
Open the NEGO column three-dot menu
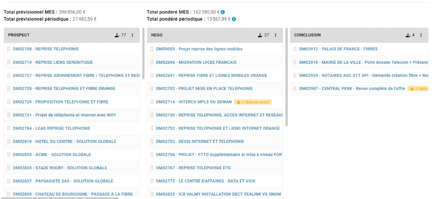276,35
